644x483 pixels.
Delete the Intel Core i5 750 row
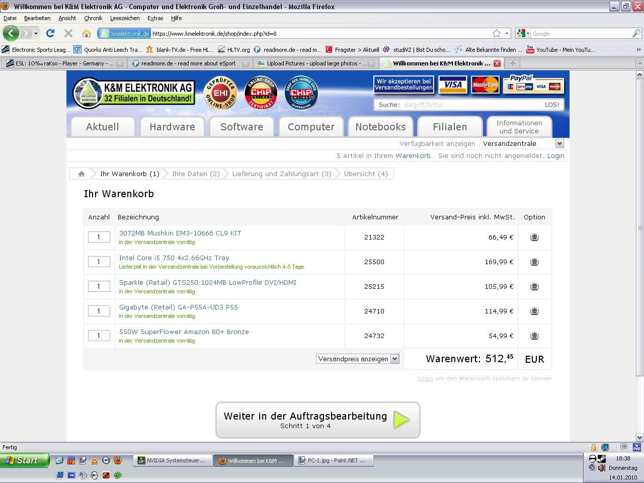tap(534, 262)
